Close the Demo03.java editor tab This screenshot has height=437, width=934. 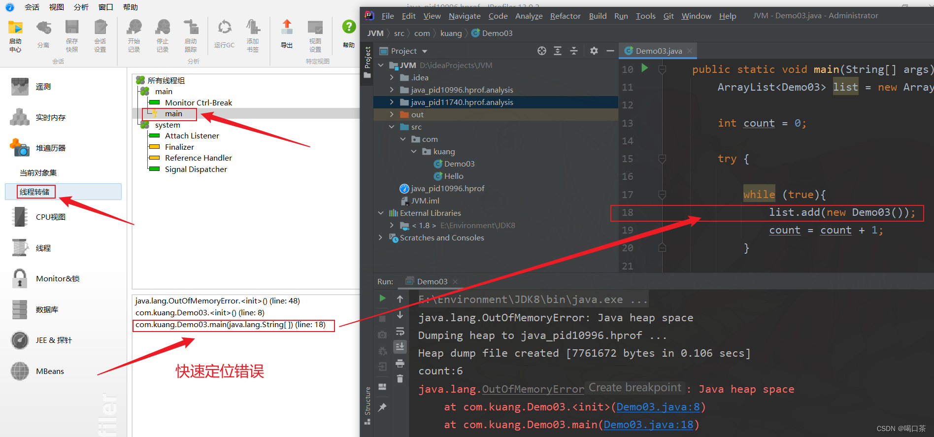pos(690,51)
